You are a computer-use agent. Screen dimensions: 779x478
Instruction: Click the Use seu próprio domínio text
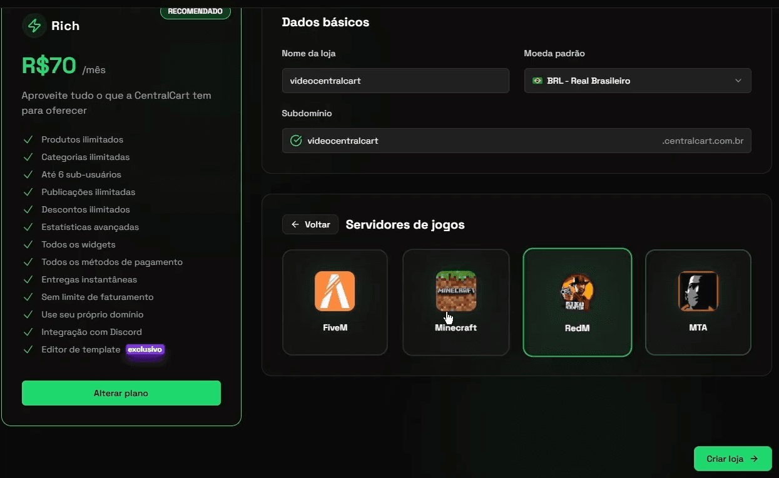pos(93,314)
